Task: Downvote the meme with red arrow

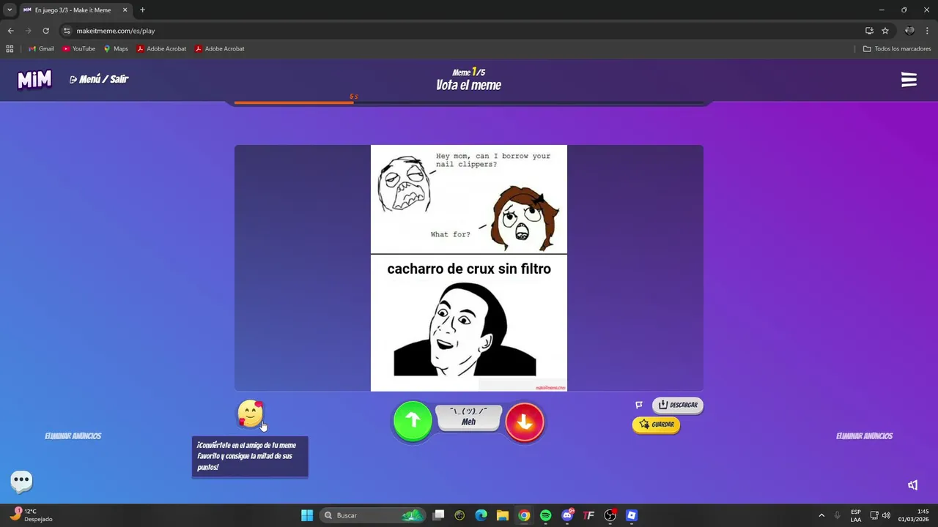Action: pos(525,422)
